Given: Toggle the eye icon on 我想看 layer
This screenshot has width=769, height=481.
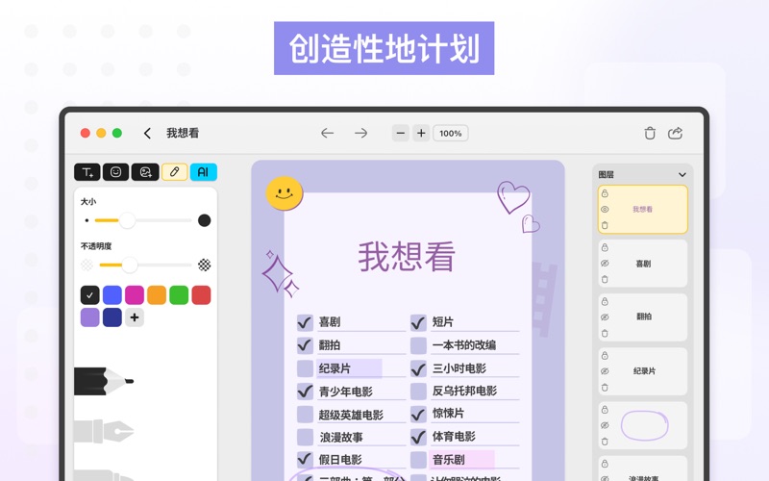Looking at the screenshot, I should coord(605,210).
